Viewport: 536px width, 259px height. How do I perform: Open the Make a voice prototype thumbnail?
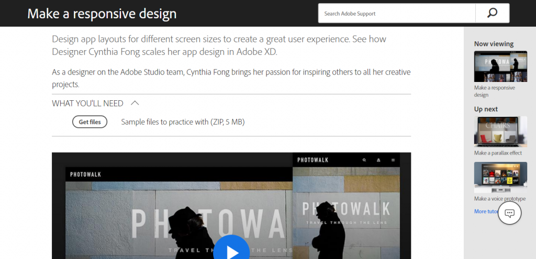pos(500,178)
